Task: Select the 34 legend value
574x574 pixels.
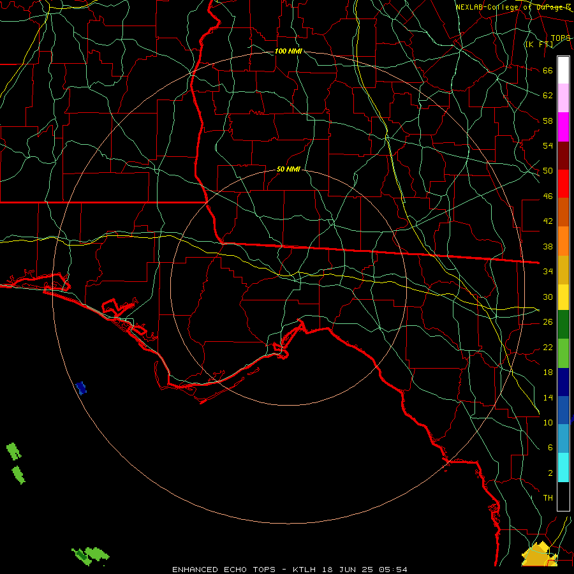Action: tap(548, 272)
